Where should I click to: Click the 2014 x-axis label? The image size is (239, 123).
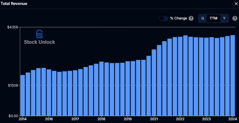point(23,119)
